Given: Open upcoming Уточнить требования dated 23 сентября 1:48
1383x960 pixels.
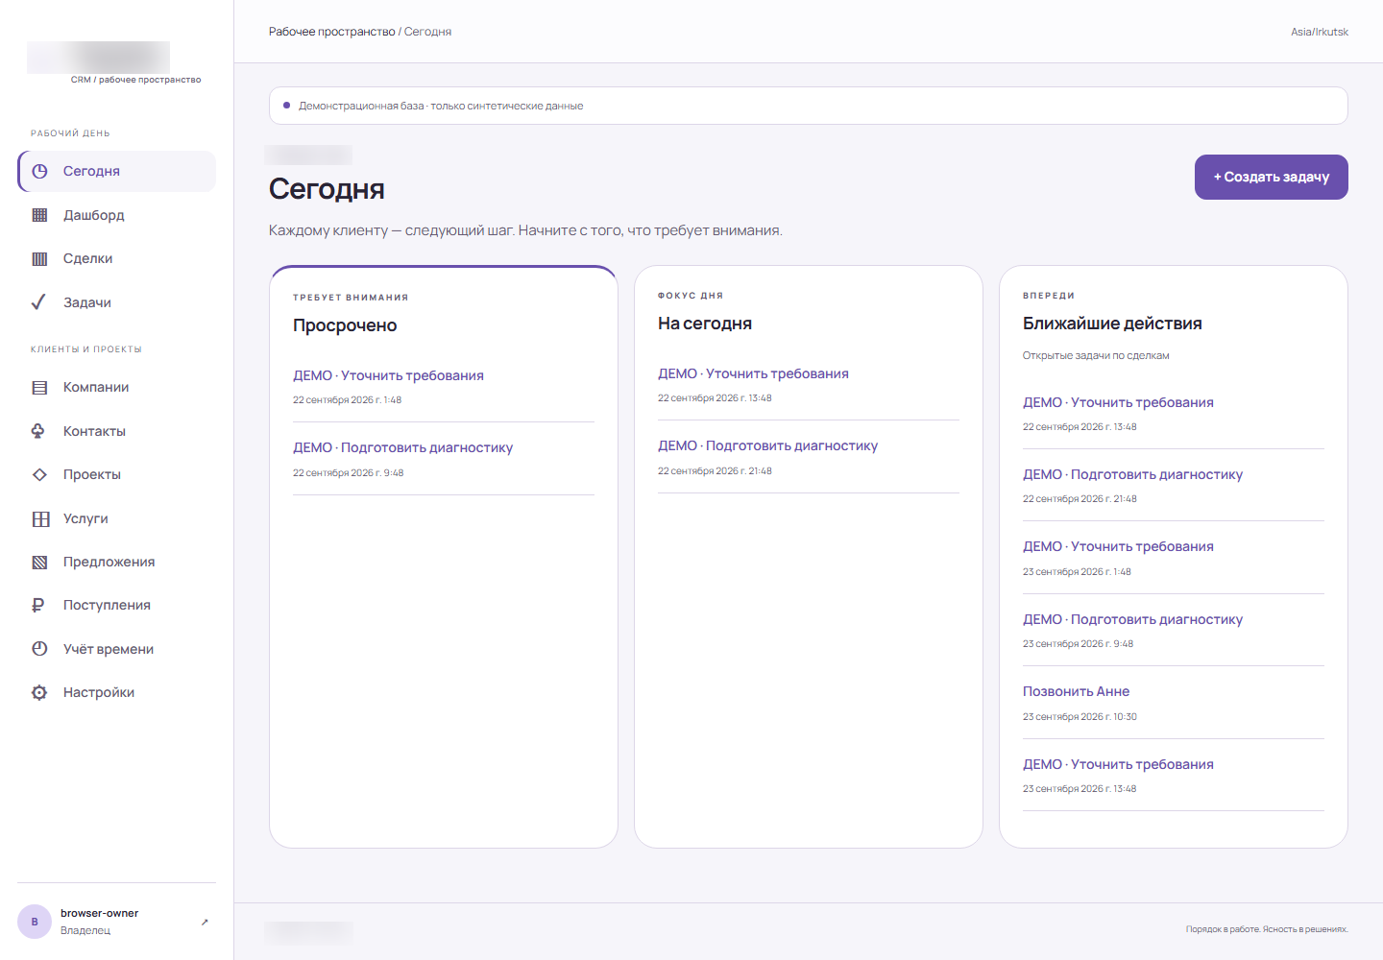Looking at the screenshot, I should coord(1118,546).
